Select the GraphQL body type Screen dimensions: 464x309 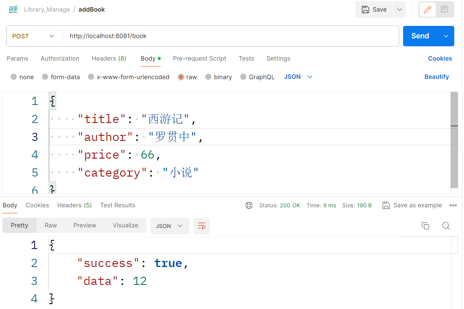pyautogui.click(x=258, y=77)
